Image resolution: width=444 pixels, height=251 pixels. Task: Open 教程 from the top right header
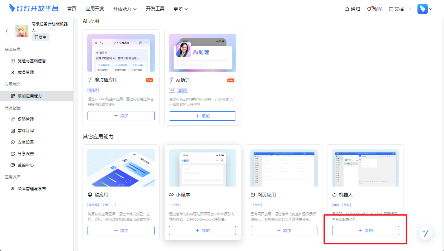point(374,9)
